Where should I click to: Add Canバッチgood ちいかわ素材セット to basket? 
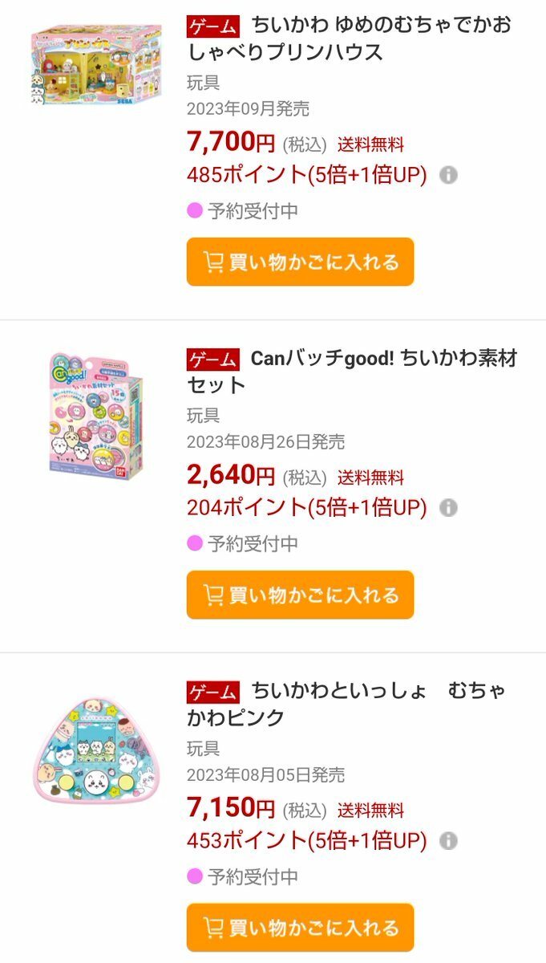point(300,595)
